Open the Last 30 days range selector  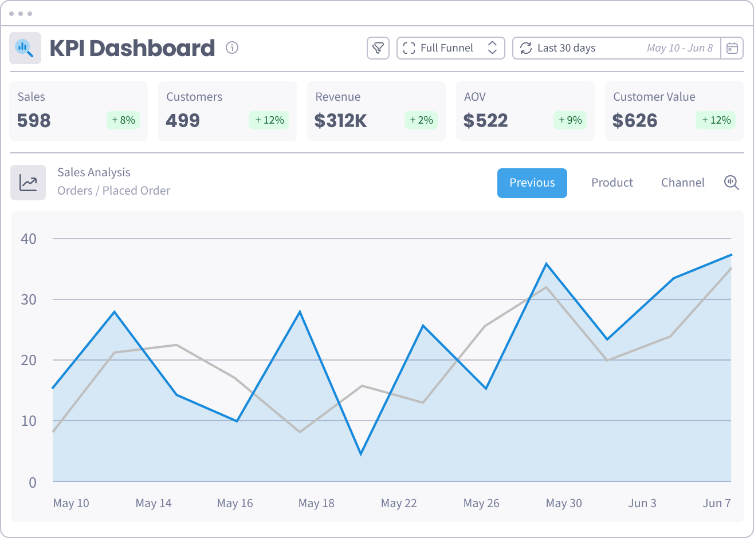(x=566, y=48)
